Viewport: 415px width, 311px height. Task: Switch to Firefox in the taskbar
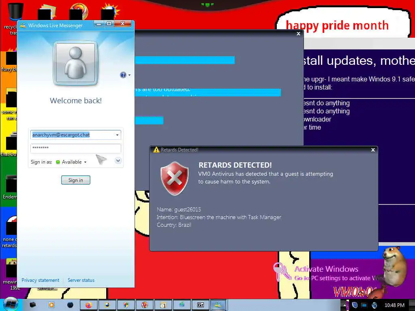(88, 305)
